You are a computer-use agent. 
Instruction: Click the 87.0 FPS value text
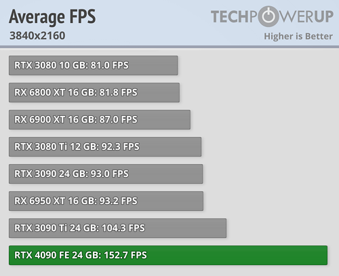click(x=119, y=119)
